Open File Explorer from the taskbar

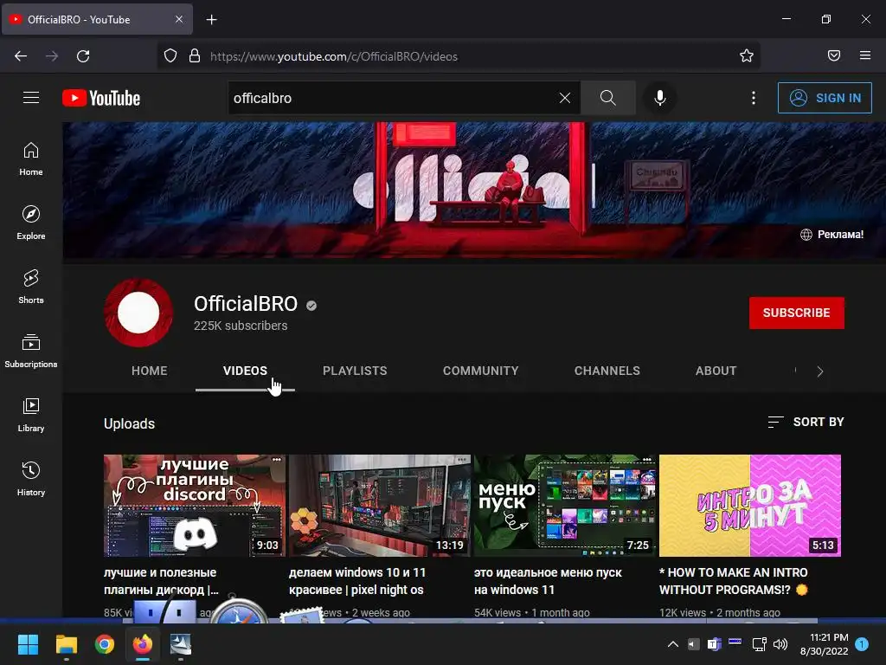66,644
